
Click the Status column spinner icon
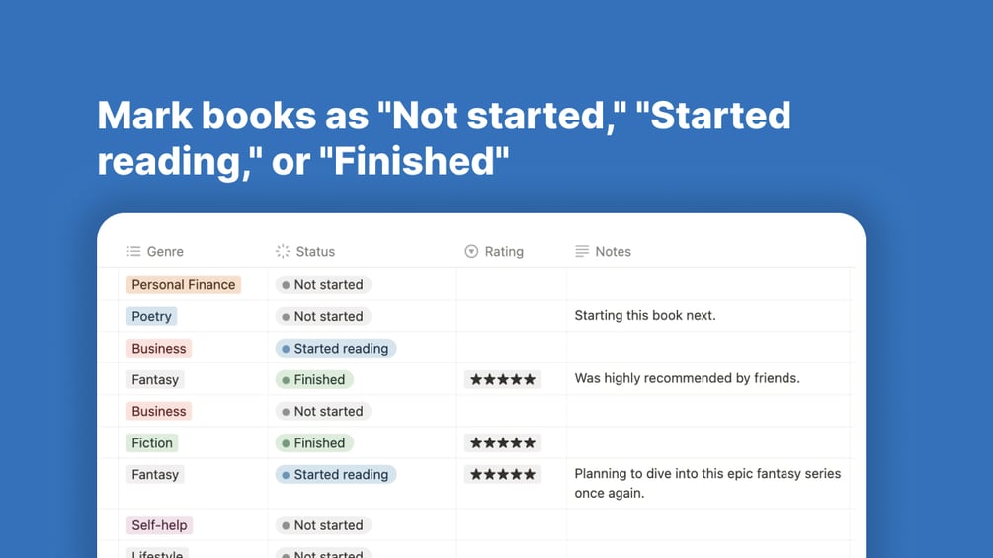(x=283, y=251)
